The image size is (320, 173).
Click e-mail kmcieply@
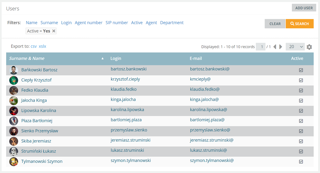click(x=200, y=79)
